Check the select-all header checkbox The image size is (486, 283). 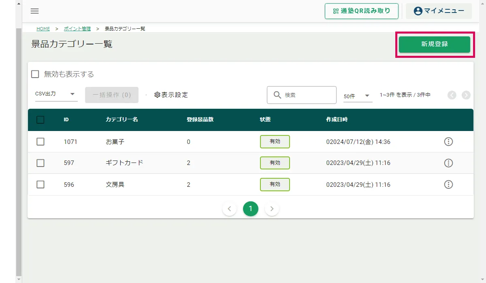tap(40, 120)
